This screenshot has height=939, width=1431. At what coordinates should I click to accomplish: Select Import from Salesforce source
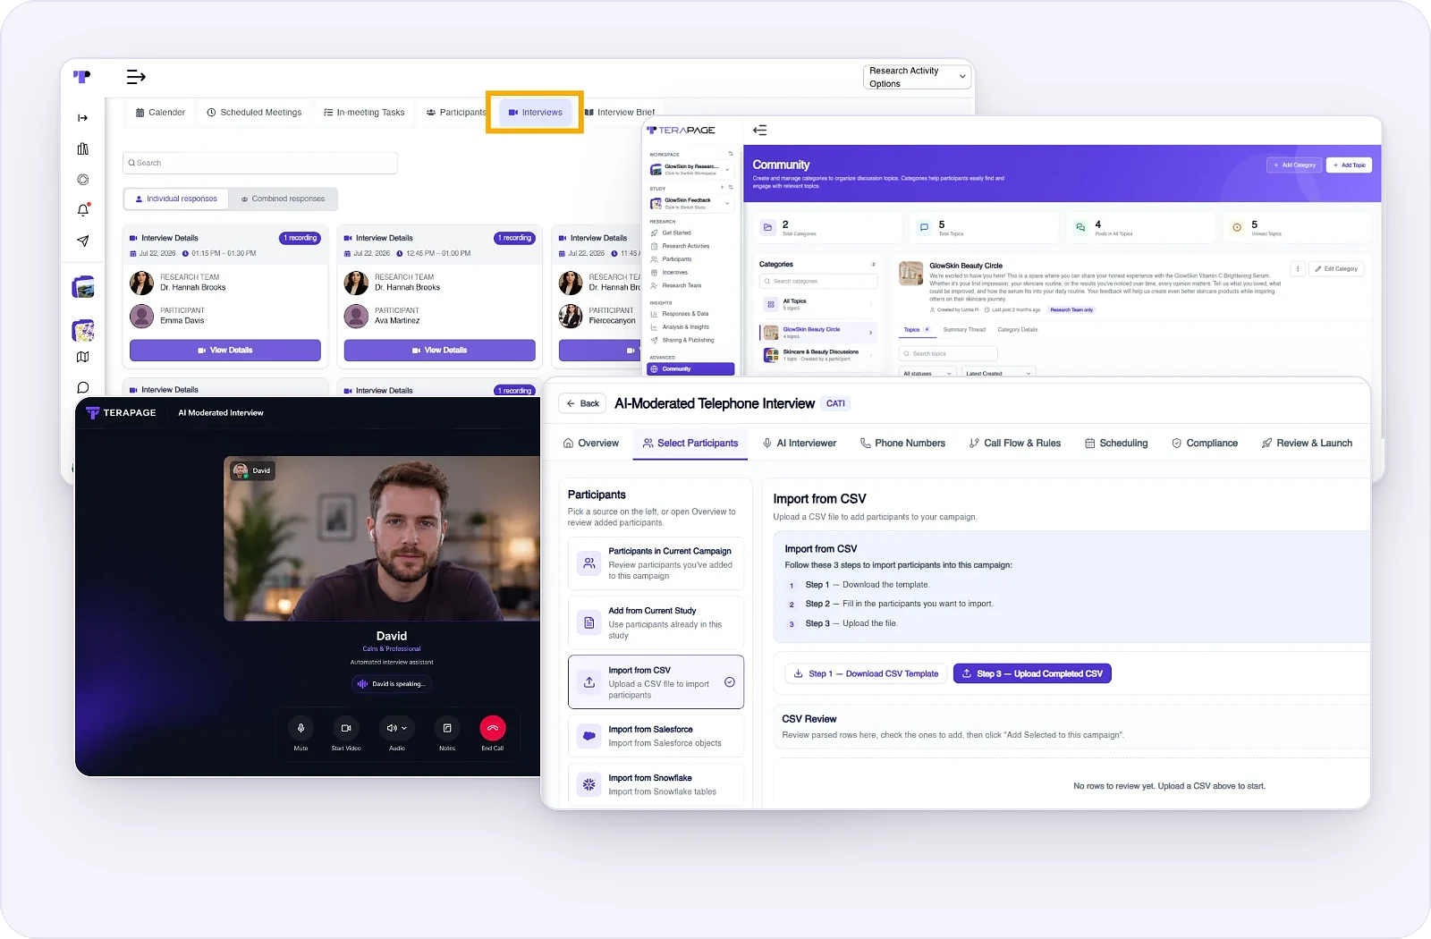pyautogui.click(x=656, y=736)
